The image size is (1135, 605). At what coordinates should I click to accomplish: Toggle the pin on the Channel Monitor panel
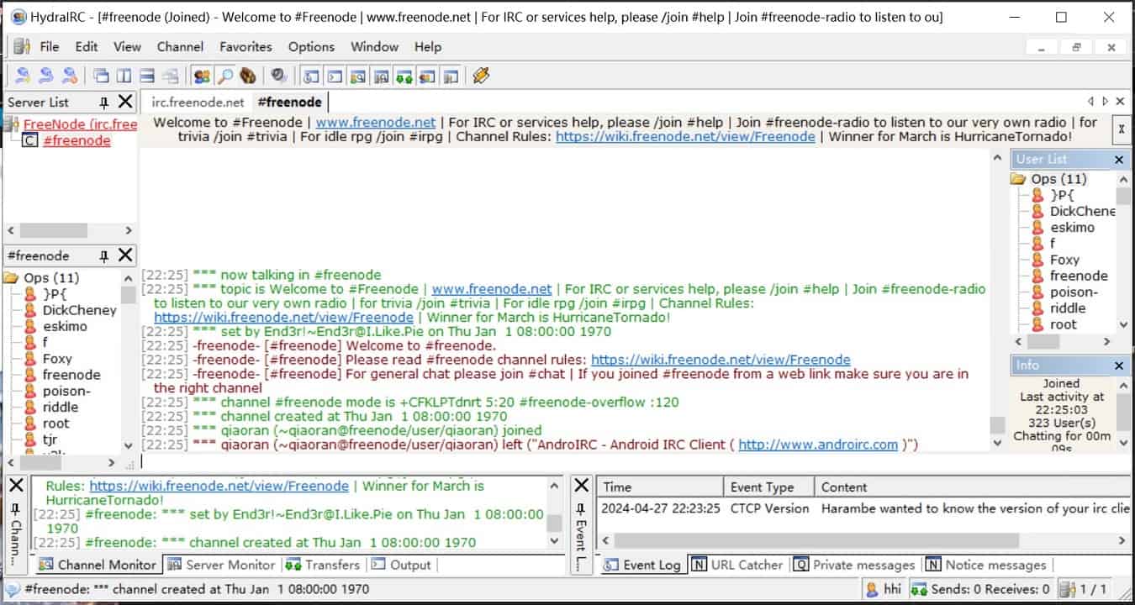point(16,508)
